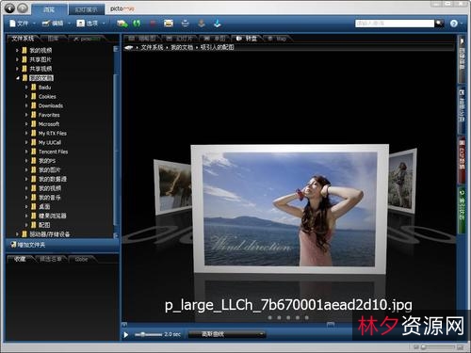471x353 pixels.
Task: Select the 收藏 tab in the lower panel
Action: pyautogui.click(x=20, y=259)
